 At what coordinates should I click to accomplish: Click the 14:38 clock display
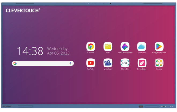30,51
